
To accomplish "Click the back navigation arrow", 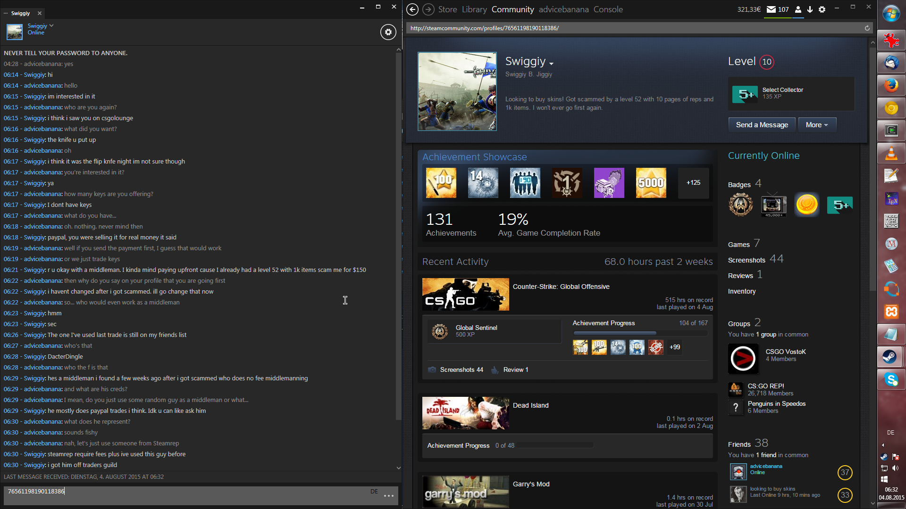I will click(x=412, y=9).
